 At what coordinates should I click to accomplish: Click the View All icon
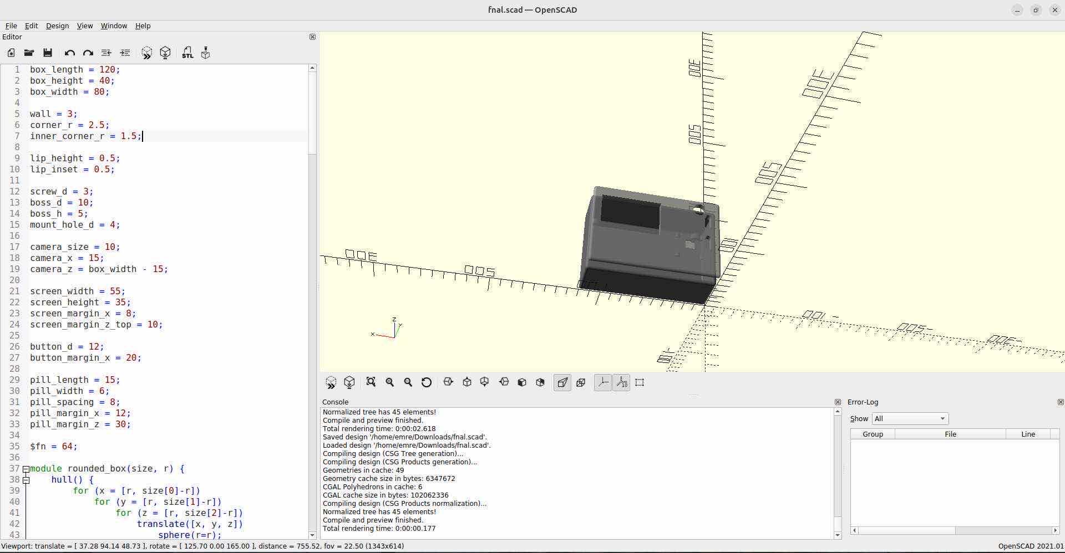pos(371,382)
